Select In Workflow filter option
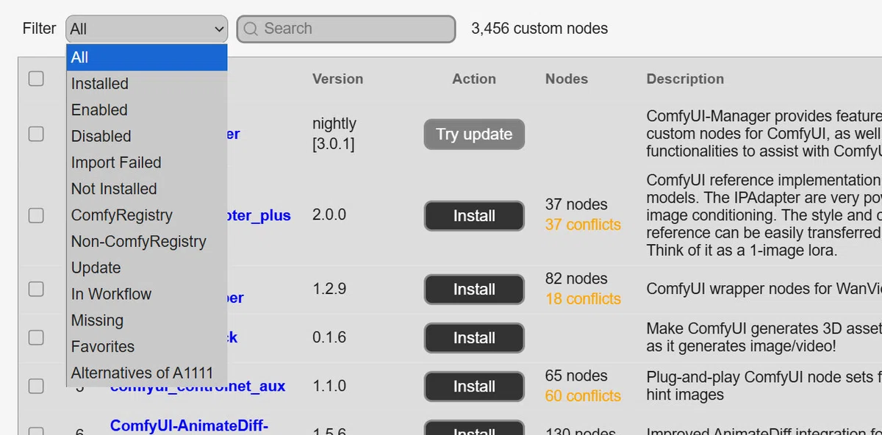 pyautogui.click(x=147, y=294)
